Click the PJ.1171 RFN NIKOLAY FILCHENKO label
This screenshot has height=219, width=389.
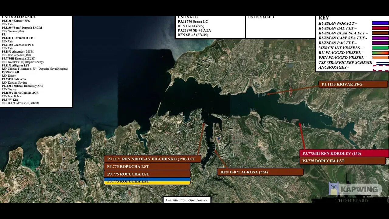coord(152,159)
